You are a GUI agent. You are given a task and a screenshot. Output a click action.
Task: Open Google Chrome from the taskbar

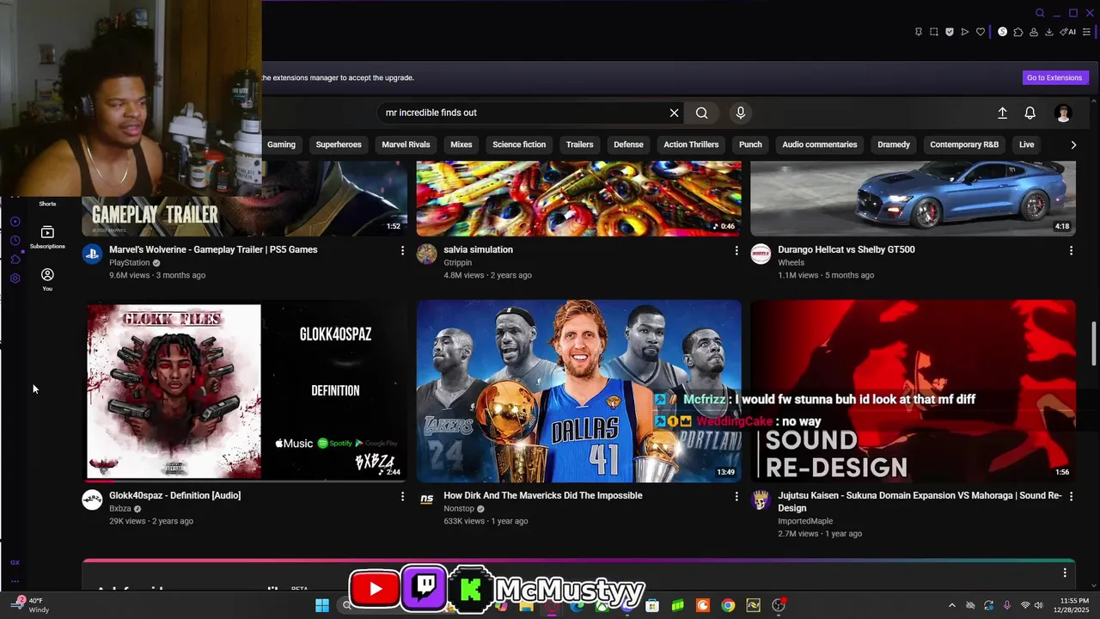click(x=728, y=605)
